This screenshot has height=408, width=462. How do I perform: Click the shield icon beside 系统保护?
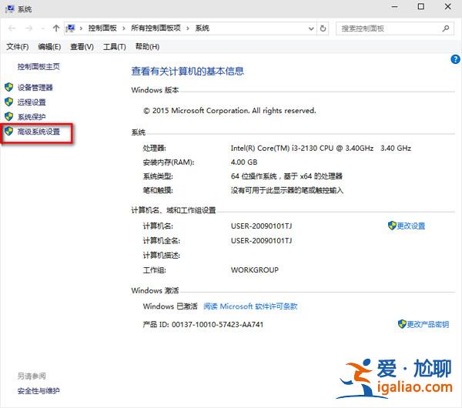point(8,116)
